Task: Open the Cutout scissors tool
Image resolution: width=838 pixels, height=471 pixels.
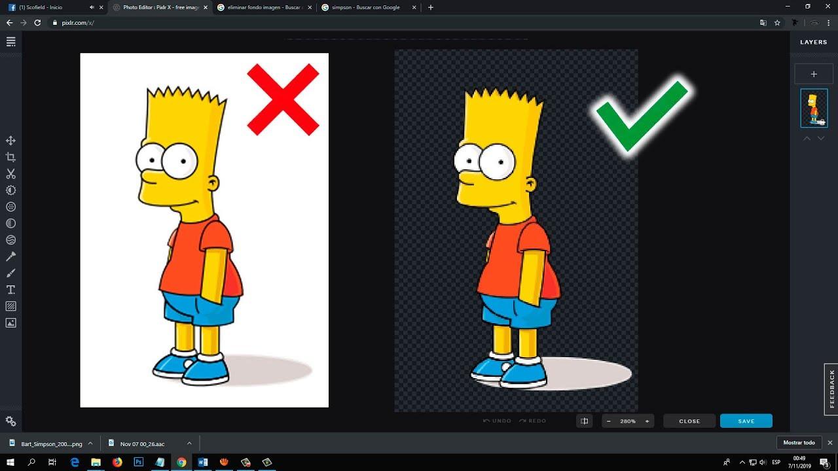Action: 10,173
